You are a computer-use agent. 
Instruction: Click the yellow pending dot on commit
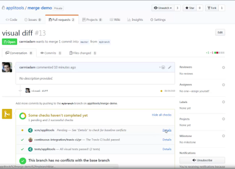(161, 91)
